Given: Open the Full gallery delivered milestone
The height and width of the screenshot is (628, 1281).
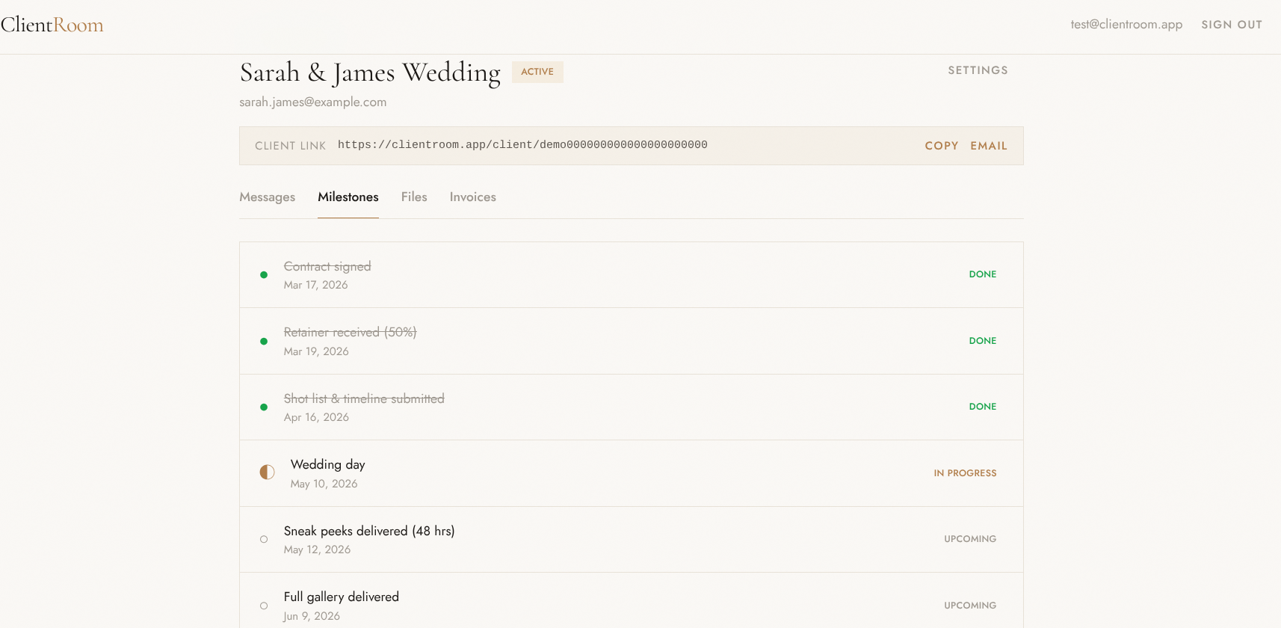Looking at the screenshot, I should [342, 597].
